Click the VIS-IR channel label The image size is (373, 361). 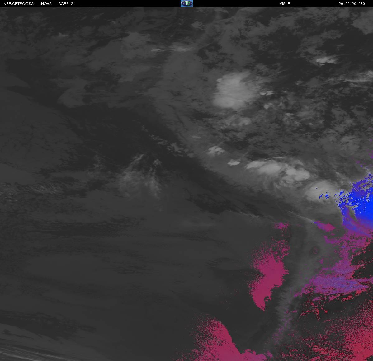coord(285,4)
